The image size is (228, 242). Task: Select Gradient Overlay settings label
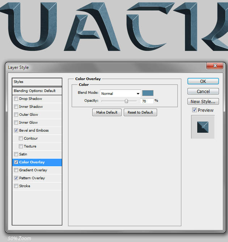click(33, 170)
